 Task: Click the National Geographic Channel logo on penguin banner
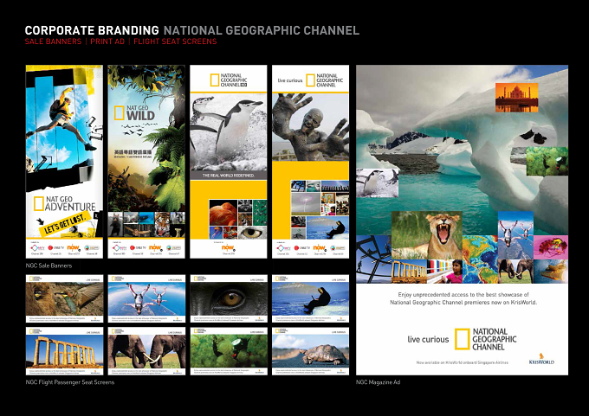click(x=229, y=80)
